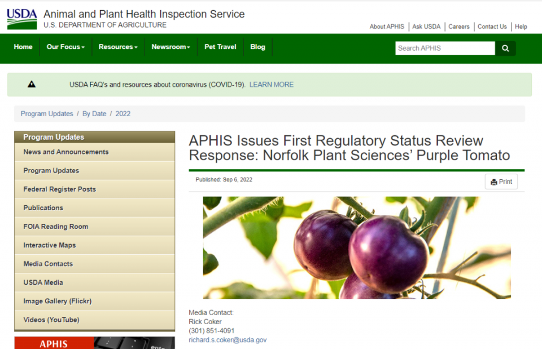Image resolution: width=542 pixels, height=349 pixels.
Task: Click the purple tomato article image
Action: [x=356, y=248]
